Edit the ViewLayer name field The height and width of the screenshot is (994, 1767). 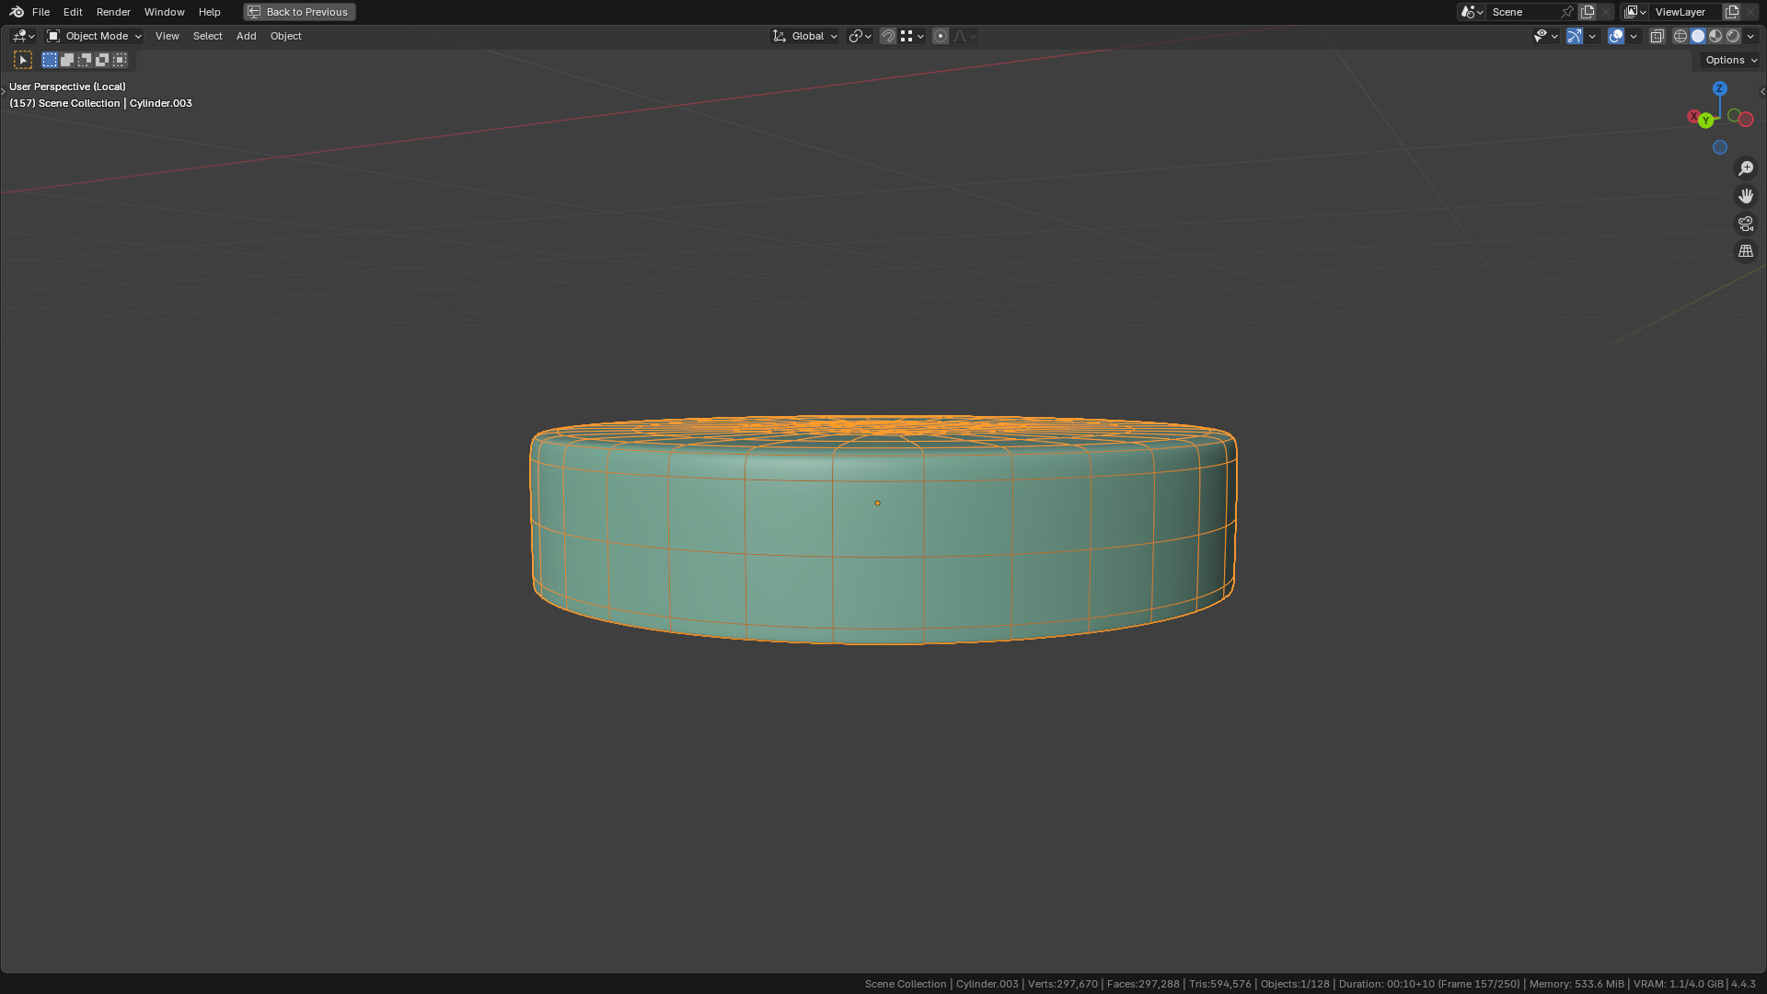1686,12
